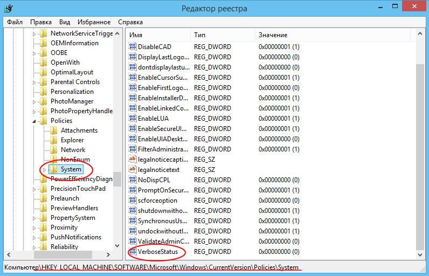Click the EnableCursorSu... value icon

(133, 78)
